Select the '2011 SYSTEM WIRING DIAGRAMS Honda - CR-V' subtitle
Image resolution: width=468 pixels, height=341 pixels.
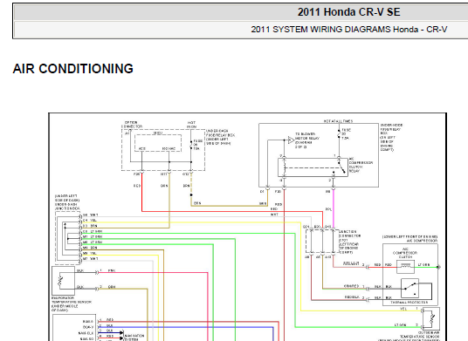[x=349, y=30]
